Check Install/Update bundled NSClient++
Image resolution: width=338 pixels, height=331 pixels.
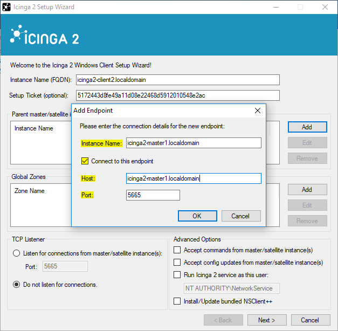[177, 301]
